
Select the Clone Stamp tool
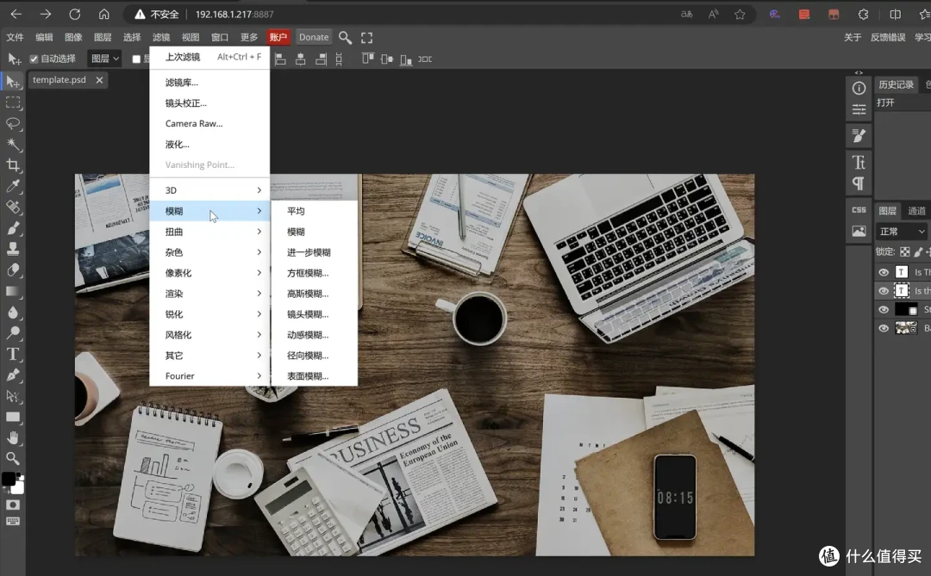click(13, 249)
